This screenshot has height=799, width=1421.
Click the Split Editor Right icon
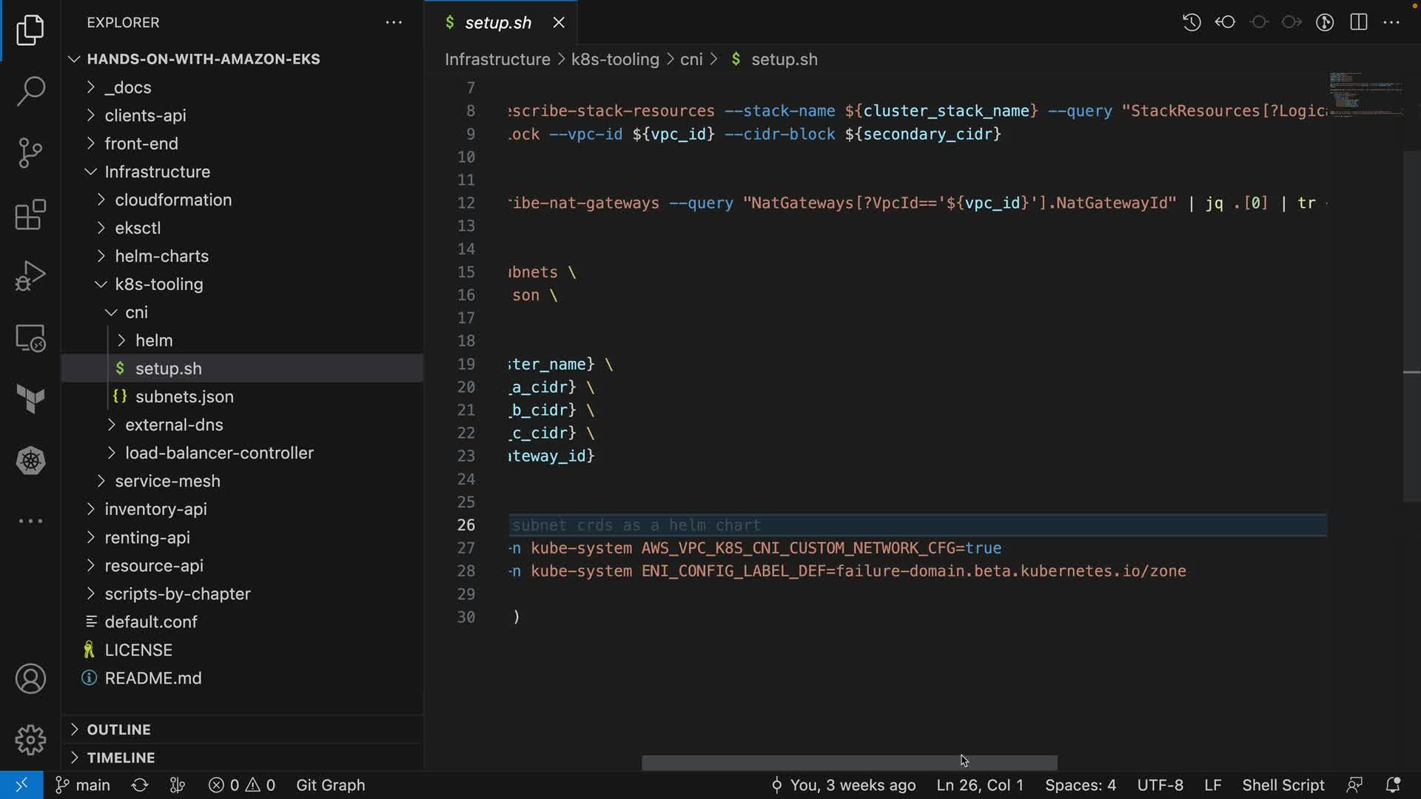(1359, 22)
